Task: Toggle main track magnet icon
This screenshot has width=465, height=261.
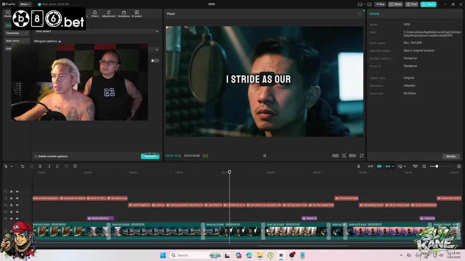Action: tap(371, 166)
